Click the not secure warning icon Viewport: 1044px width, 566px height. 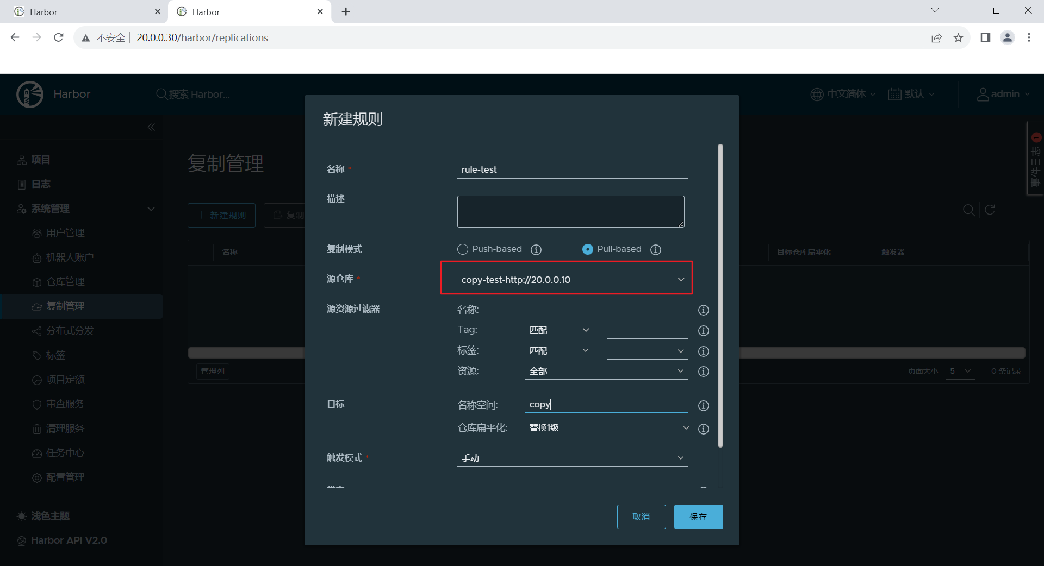point(86,38)
